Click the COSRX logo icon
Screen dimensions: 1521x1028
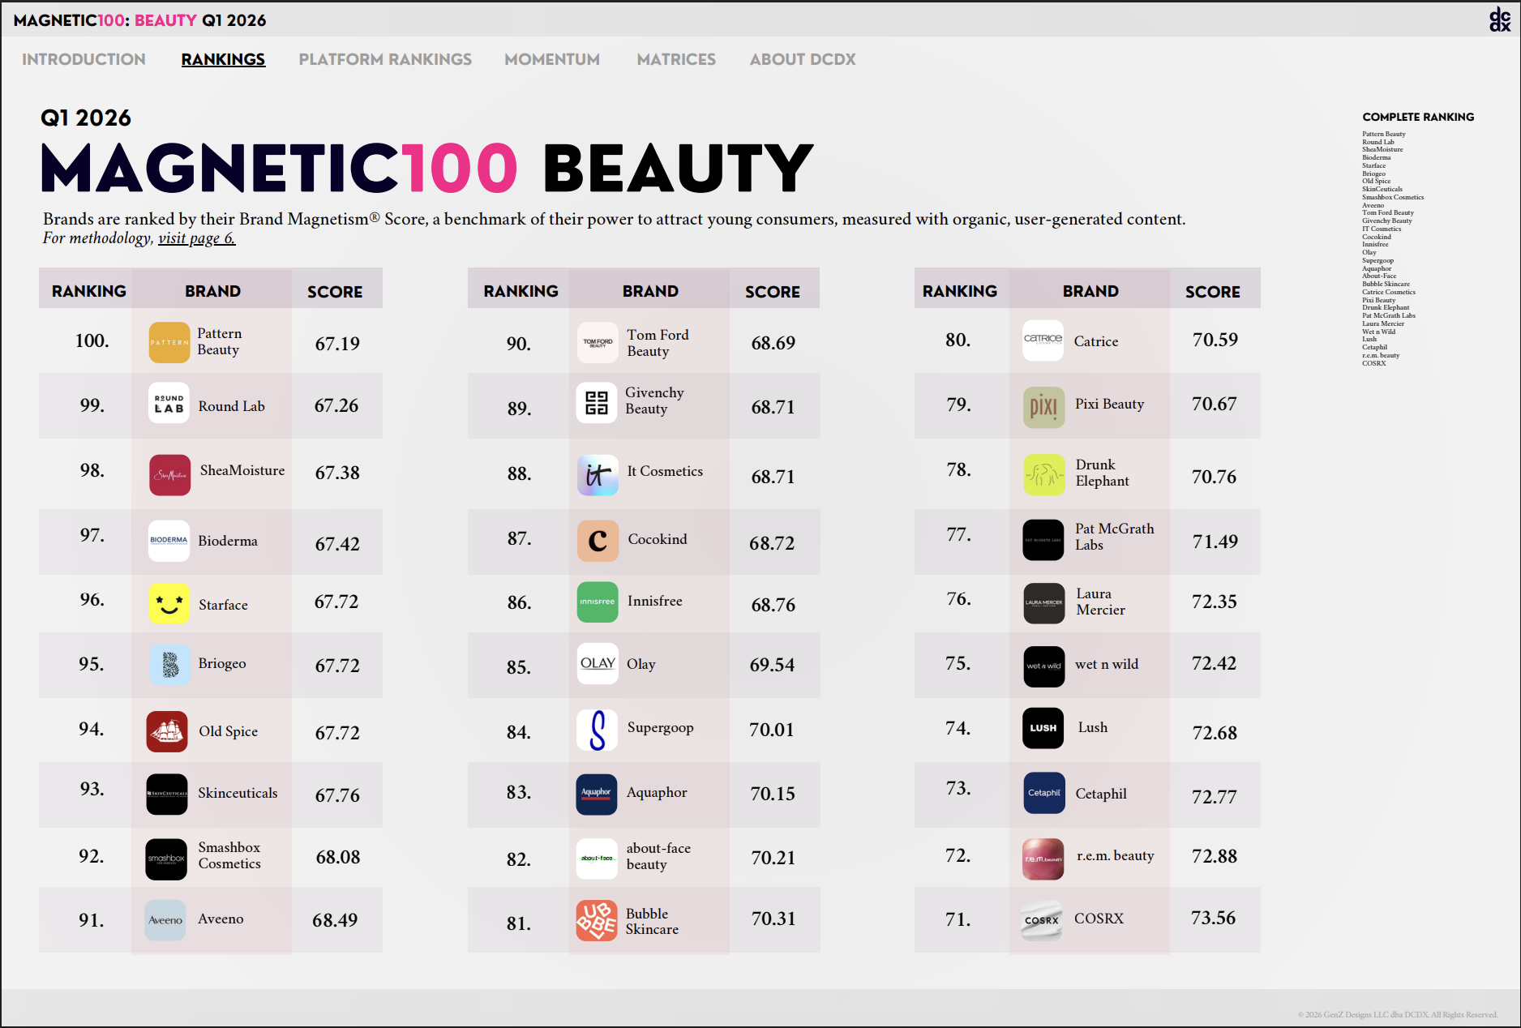point(1042,920)
